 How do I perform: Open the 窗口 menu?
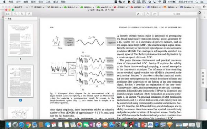pos(56,2)
